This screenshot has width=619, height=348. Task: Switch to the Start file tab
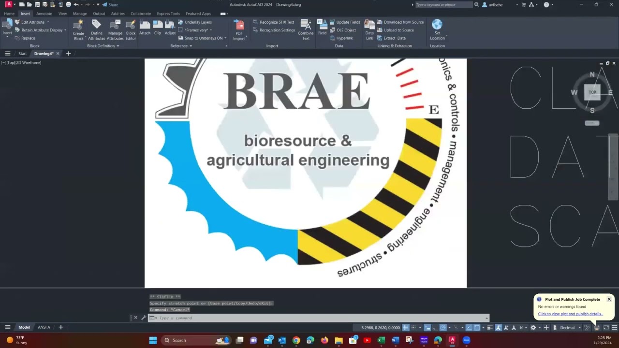[22, 54]
